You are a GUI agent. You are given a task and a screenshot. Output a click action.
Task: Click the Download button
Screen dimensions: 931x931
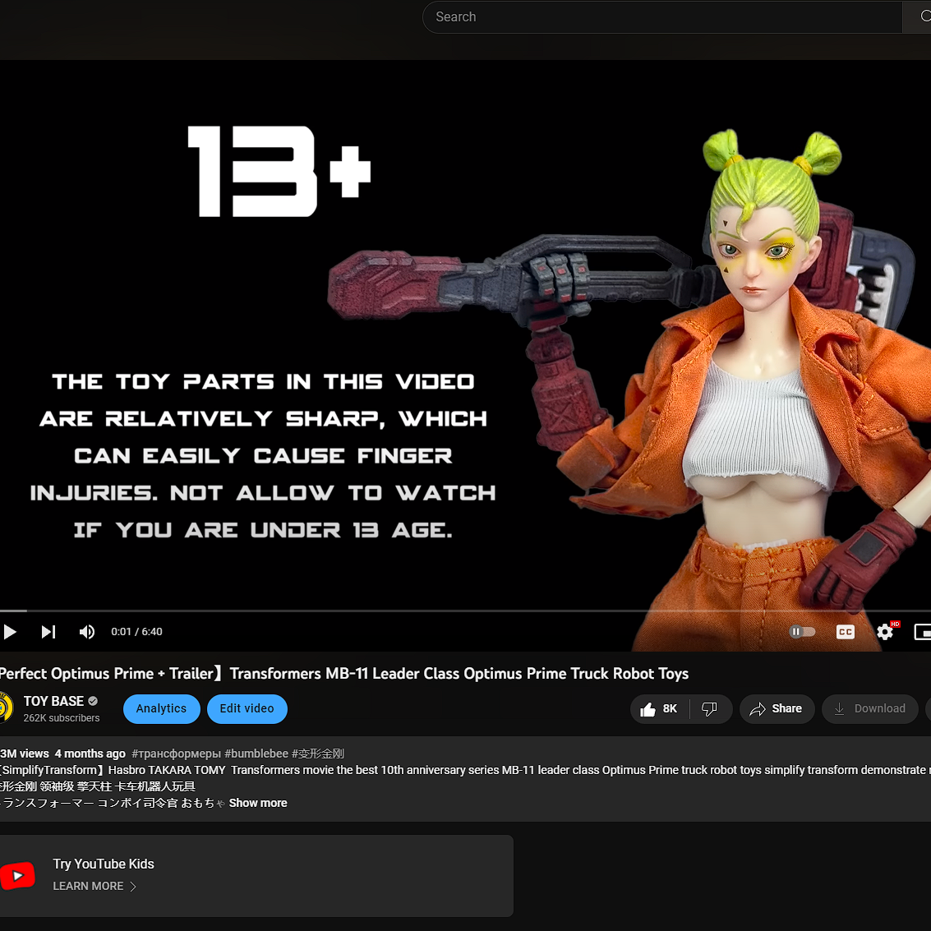pos(869,709)
